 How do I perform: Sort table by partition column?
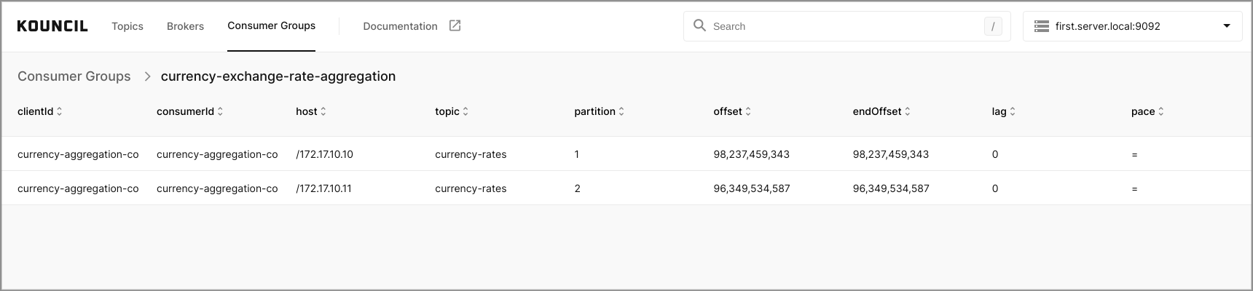pos(600,111)
